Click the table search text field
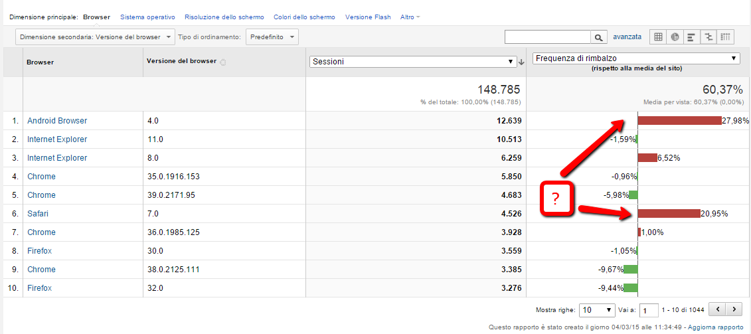Image resolution: width=751 pixels, height=334 pixels. click(x=547, y=37)
